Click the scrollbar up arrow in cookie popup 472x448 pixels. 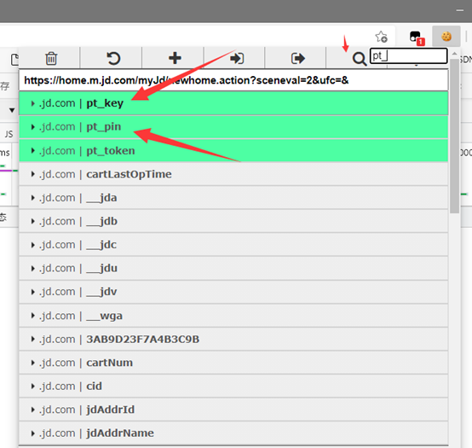455,54
